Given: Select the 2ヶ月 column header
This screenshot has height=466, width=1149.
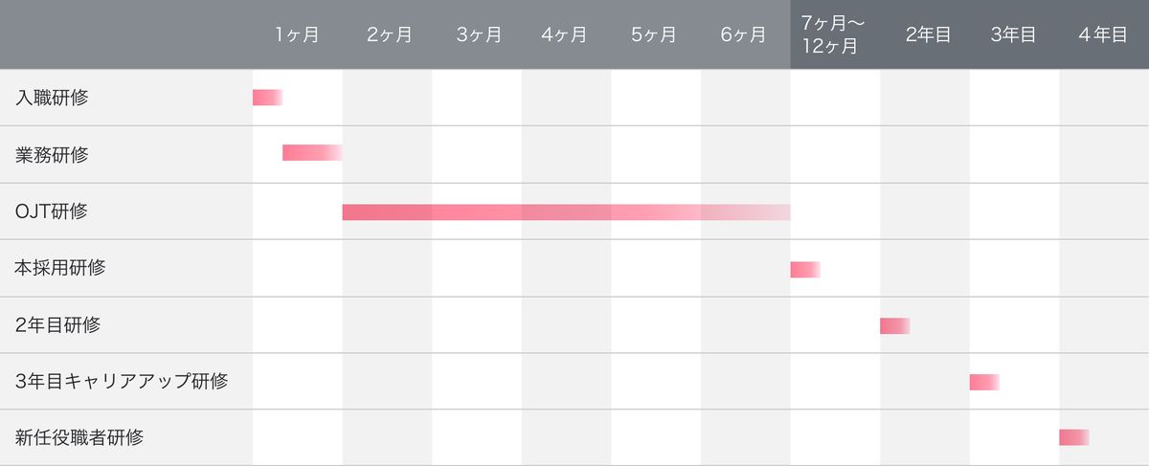Looking at the screenshot, I should click(x=389, y=35).
